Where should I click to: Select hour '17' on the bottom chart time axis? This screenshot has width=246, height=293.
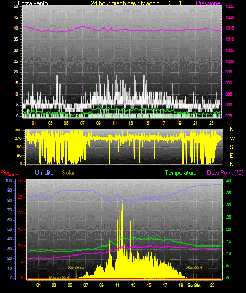click(165, 285)
